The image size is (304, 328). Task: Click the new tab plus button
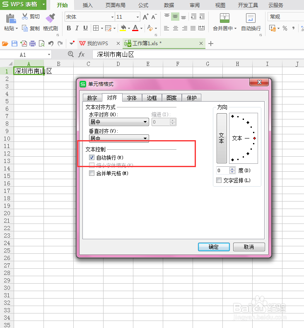click(211, 44)
